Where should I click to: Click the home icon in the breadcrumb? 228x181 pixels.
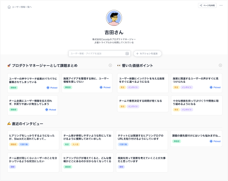[x=9, y=7]
